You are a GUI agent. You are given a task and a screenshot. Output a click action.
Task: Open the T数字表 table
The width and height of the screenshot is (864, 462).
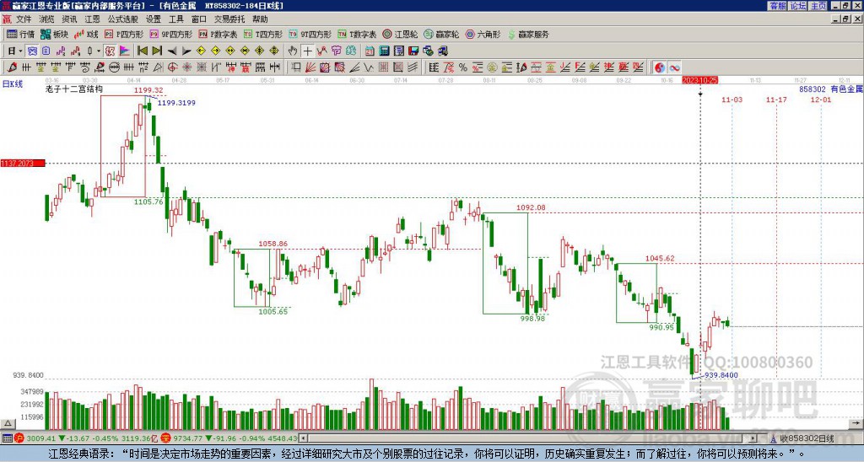click(357, 34)
